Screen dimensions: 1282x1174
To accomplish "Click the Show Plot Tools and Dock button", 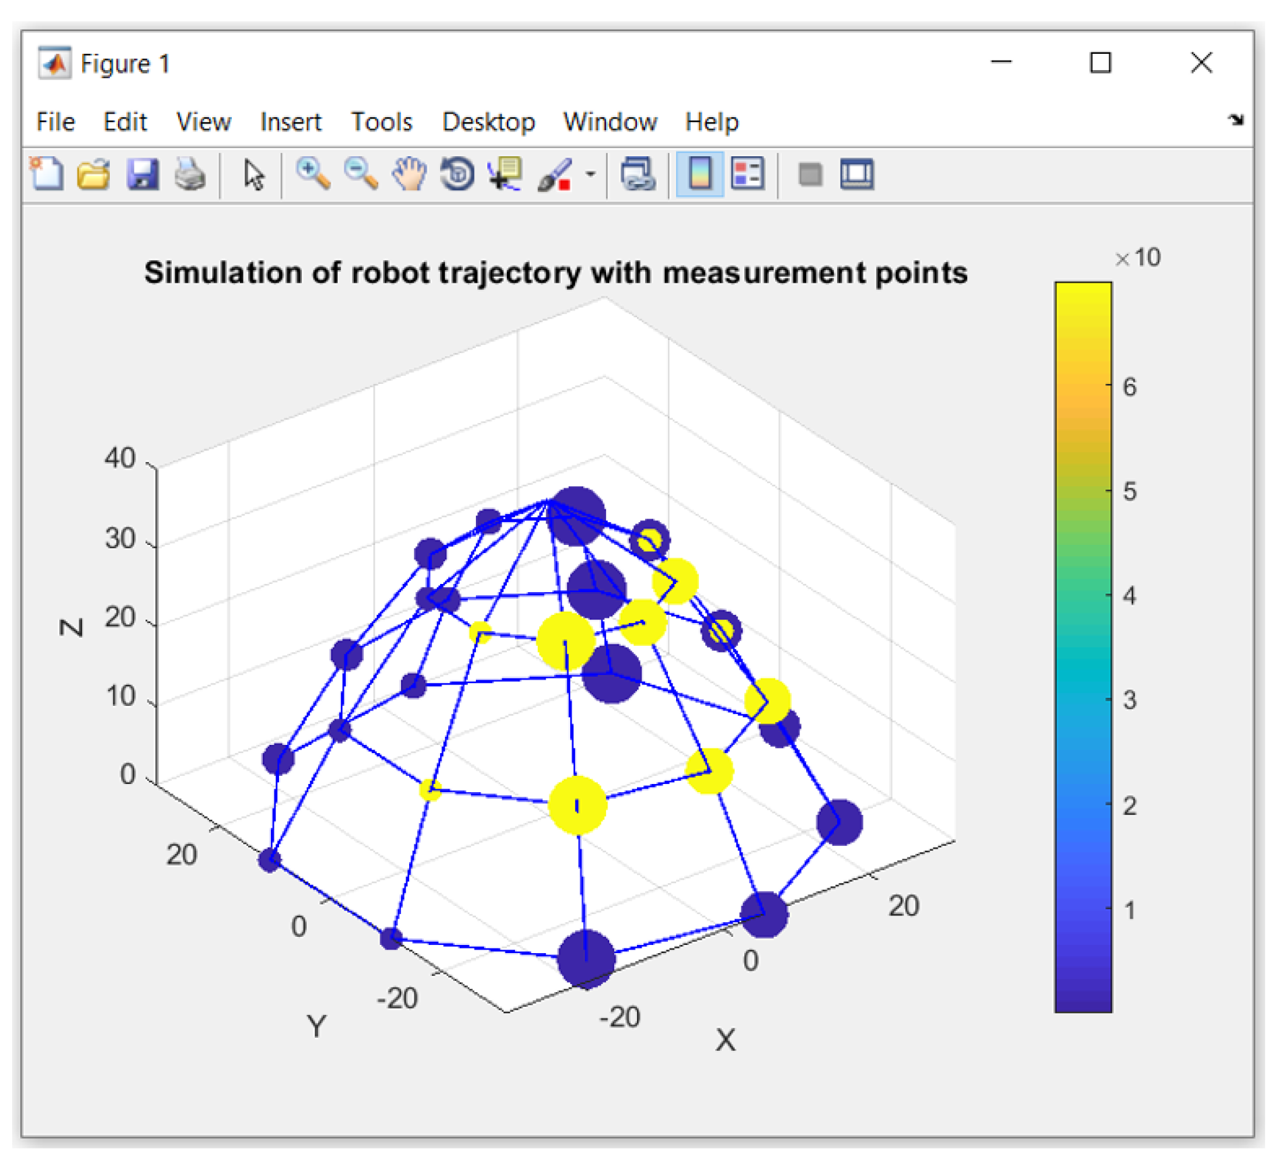I will coord(857,174).
